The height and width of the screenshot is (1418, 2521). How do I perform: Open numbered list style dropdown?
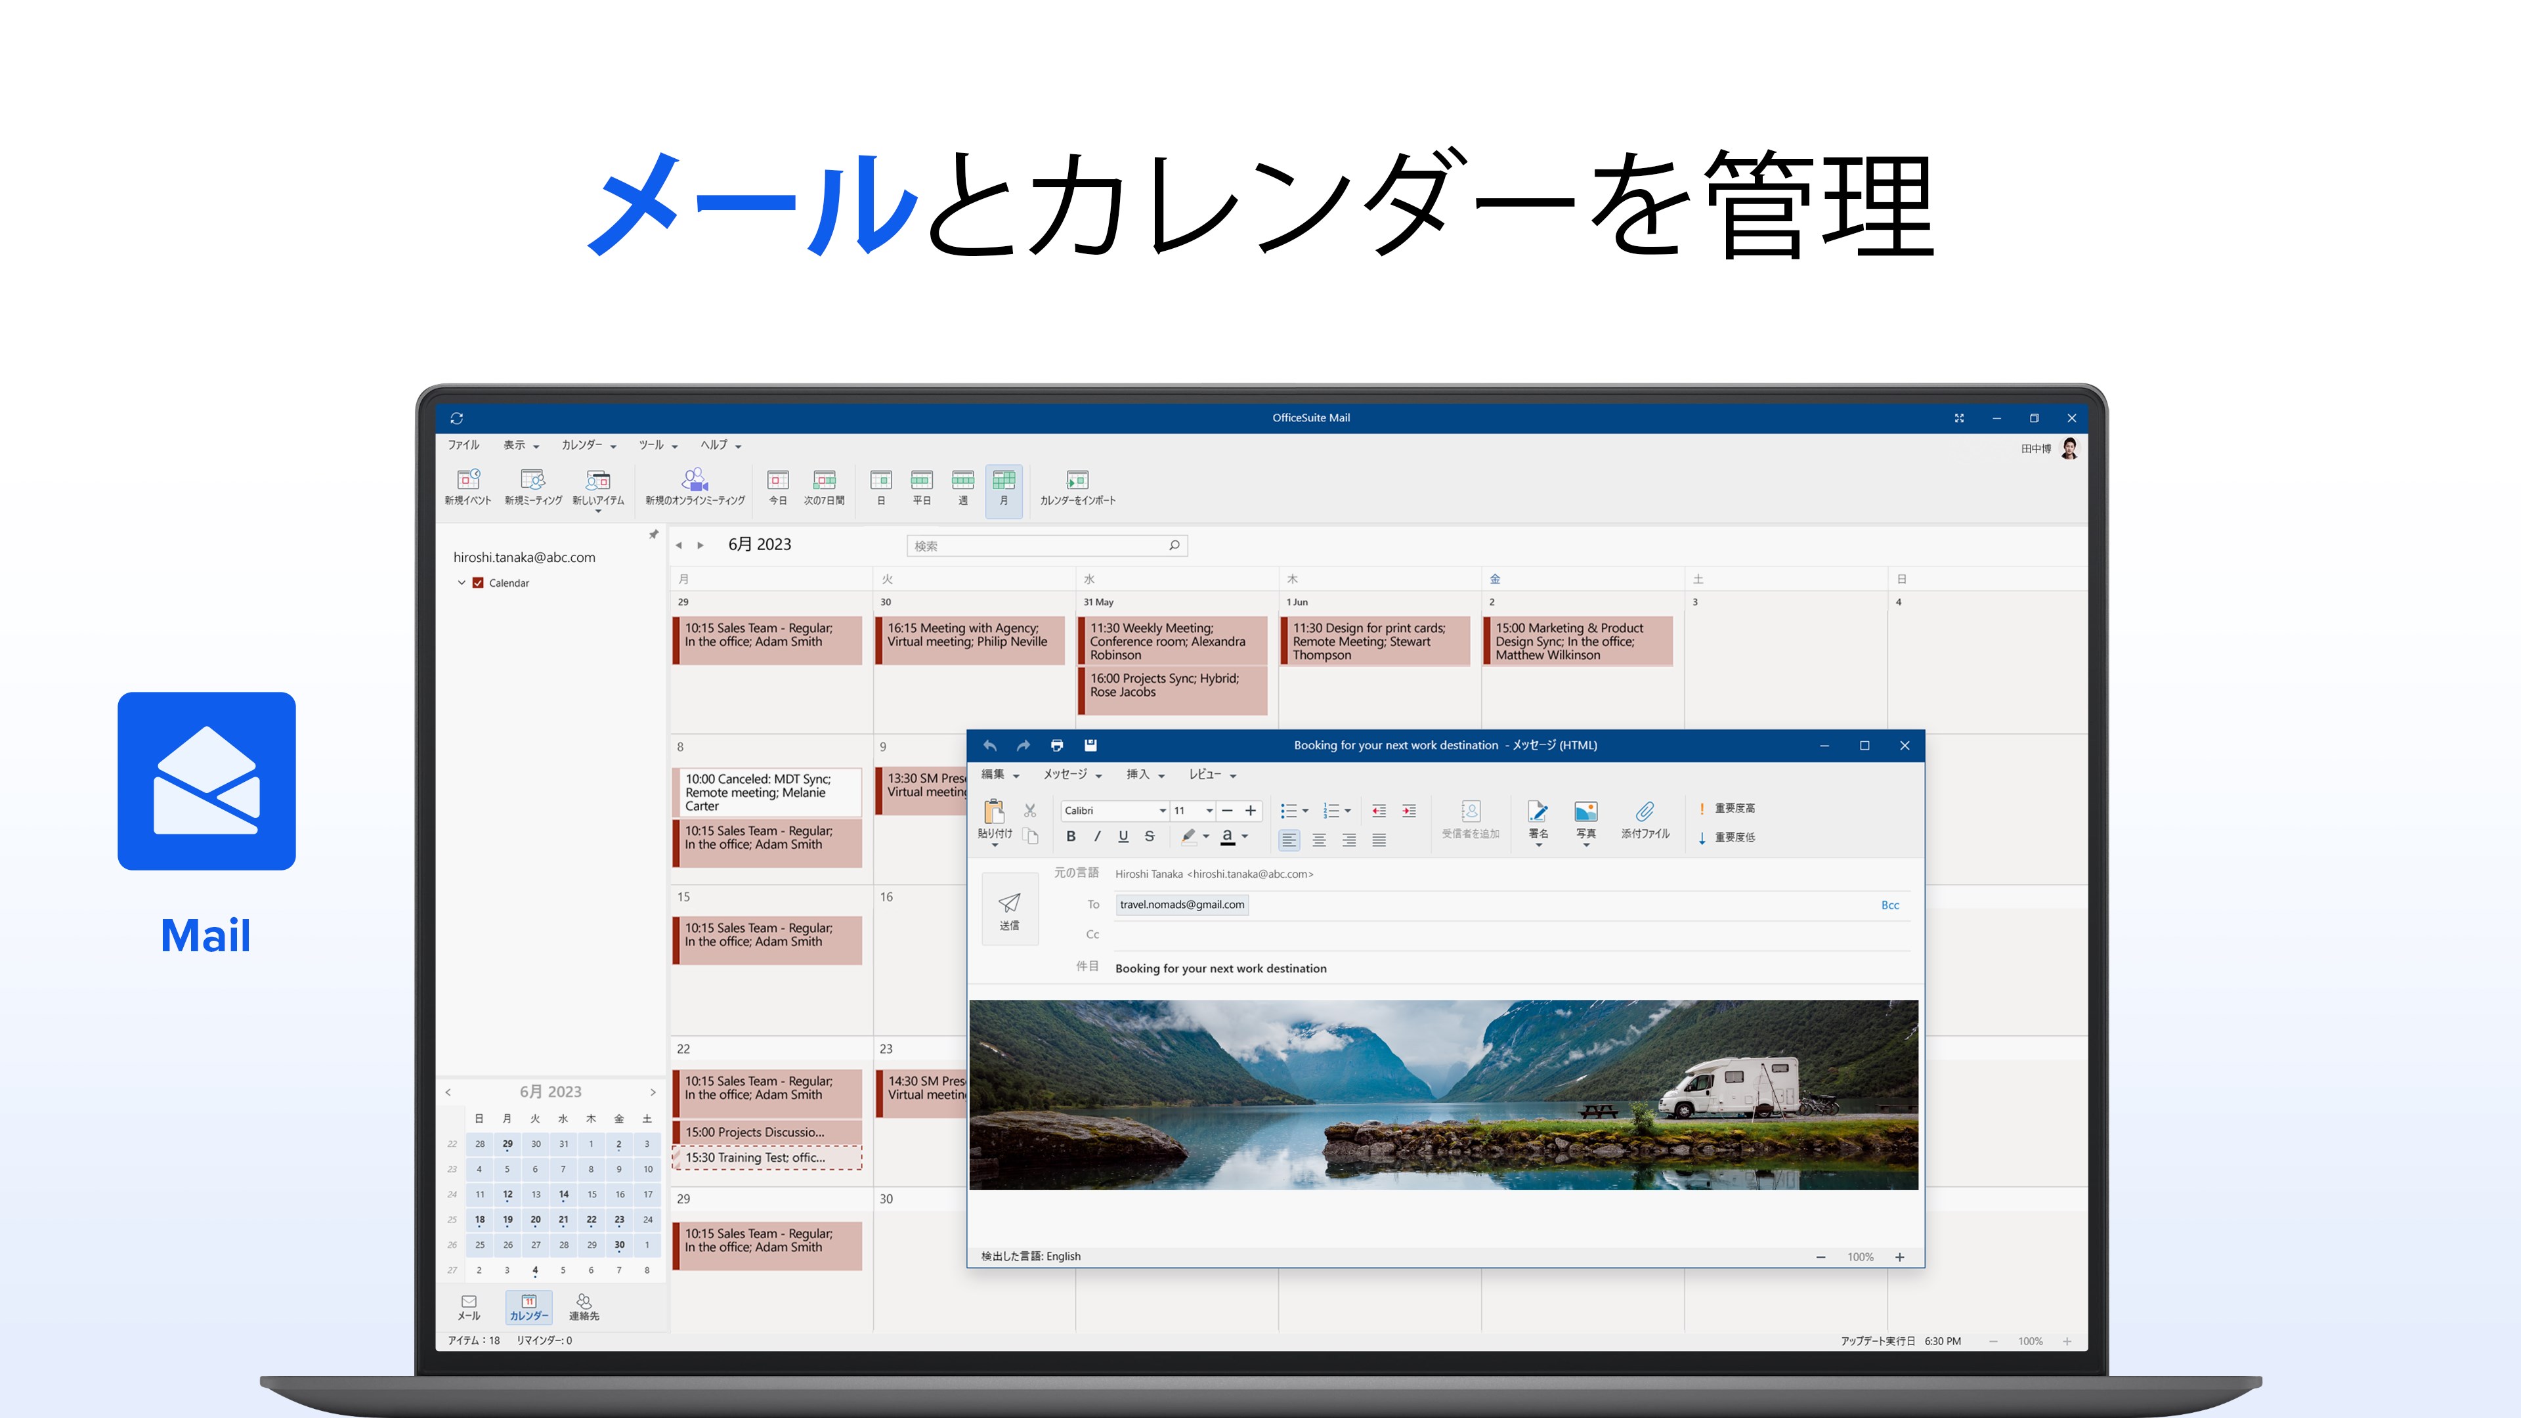coord(1348,811)
